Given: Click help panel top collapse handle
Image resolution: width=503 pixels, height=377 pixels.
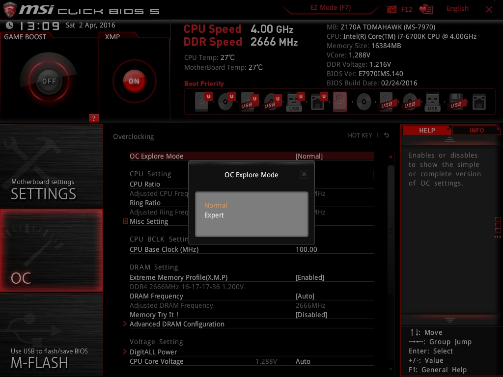Looking at the screenshot, I should point(450,139).
